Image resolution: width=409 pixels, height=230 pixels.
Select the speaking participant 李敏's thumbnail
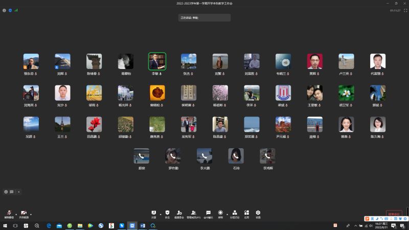(x=157, y=61)
